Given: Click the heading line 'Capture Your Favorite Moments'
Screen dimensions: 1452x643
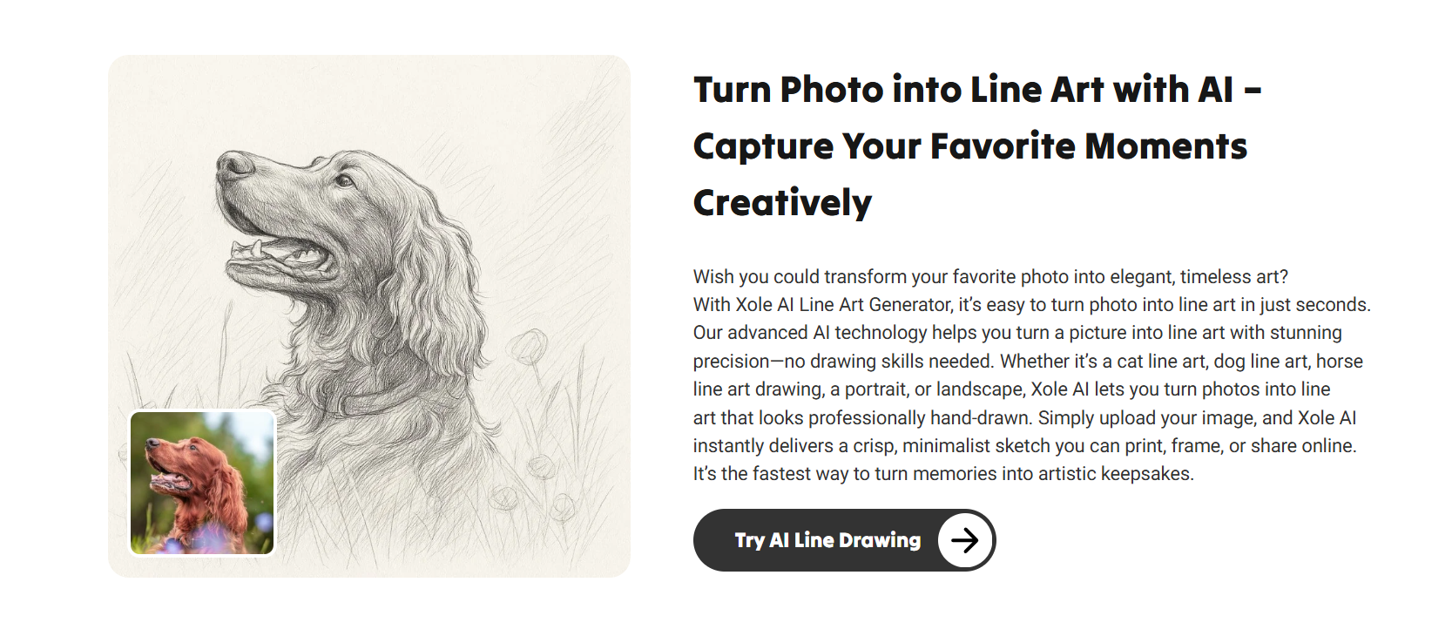Looking at the screenshot, I should pyautogui.click(x=969, y=146).
